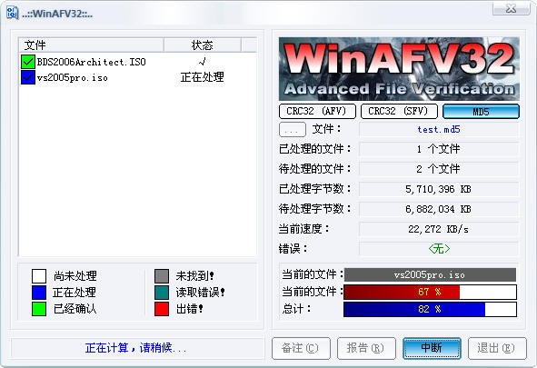Viewport: 537px width, 368px height.
Task: Switch to the CRC32 (SFV) tab
Action: click(399, 112)
